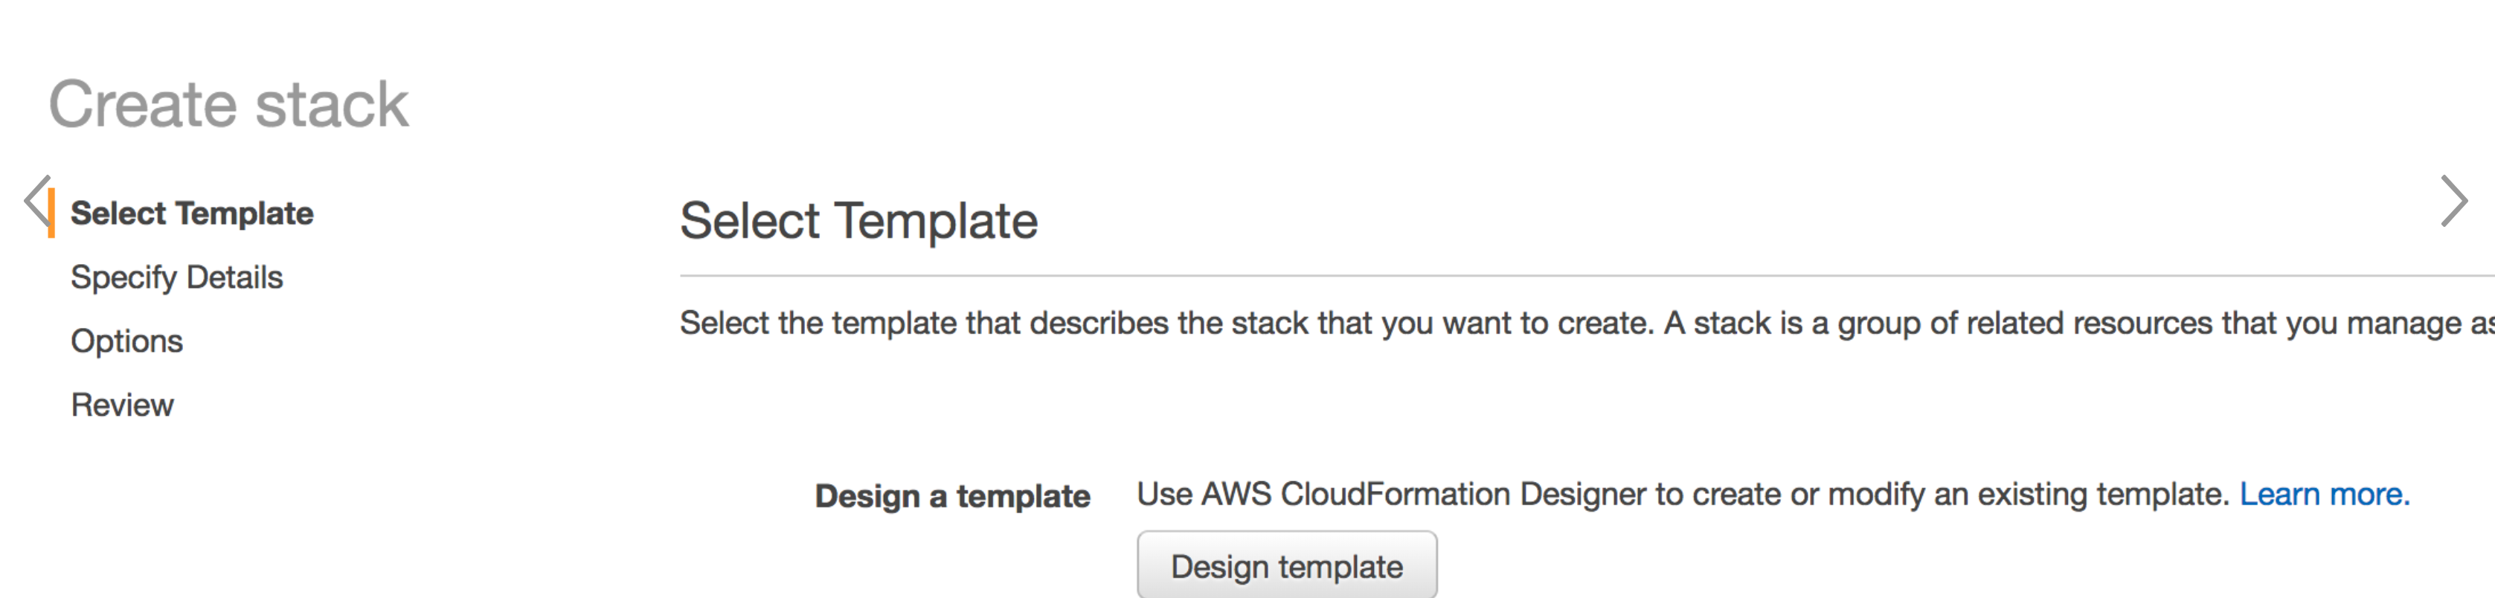Open the Specify Details step
Image resolution: width=2495 pixels, height=598 pixels.
pos(176,277)
